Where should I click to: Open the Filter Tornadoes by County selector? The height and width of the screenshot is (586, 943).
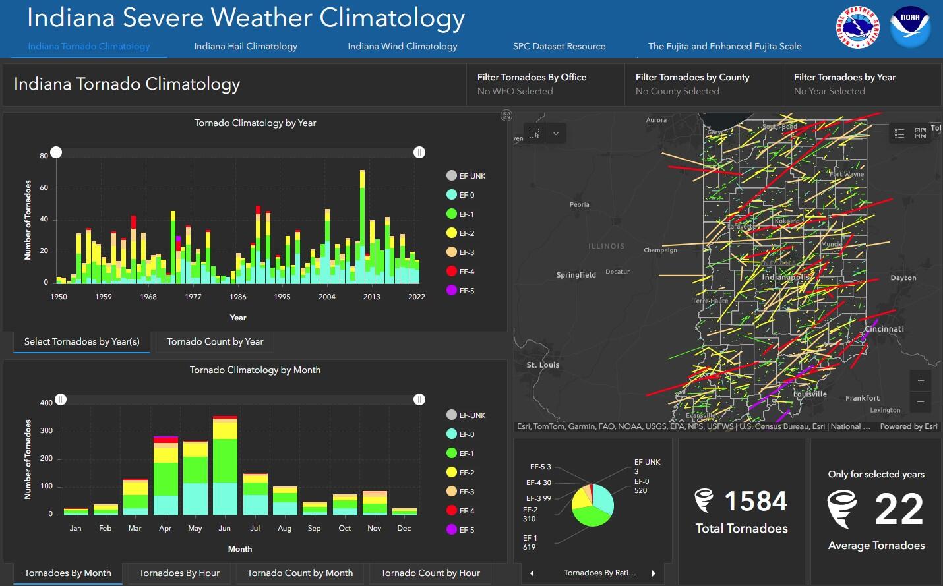tap(702, 84)
